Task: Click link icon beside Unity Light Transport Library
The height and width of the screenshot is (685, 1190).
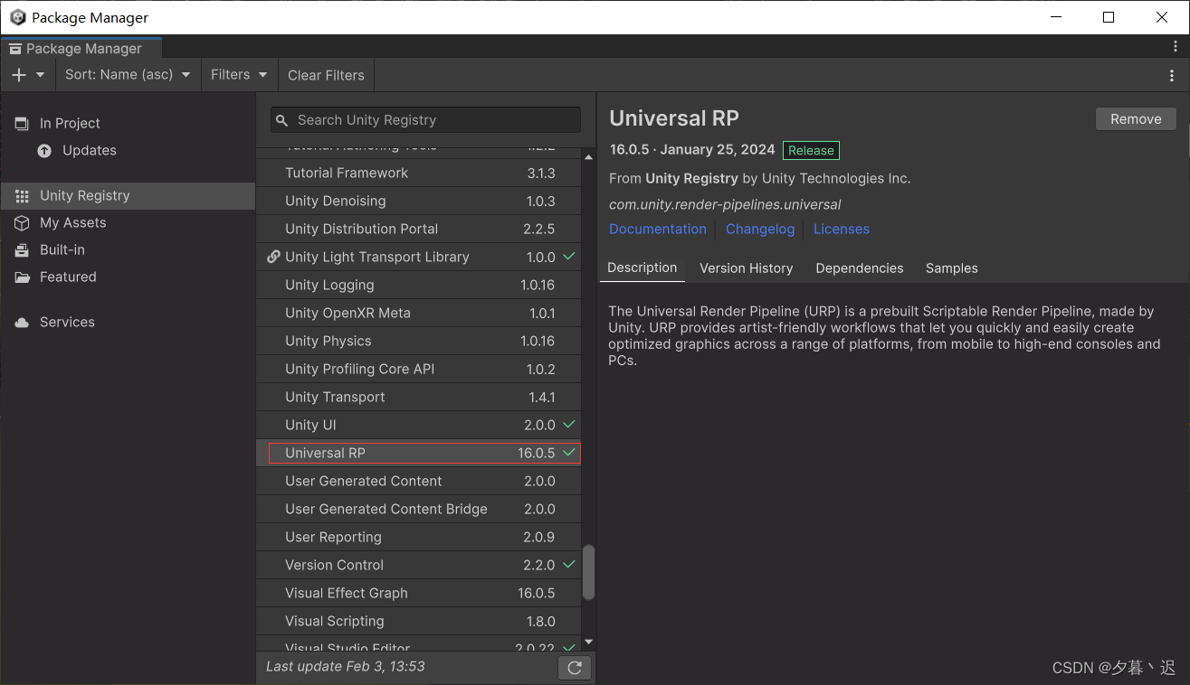Action: pyautogui.click(x=273, y=257)
